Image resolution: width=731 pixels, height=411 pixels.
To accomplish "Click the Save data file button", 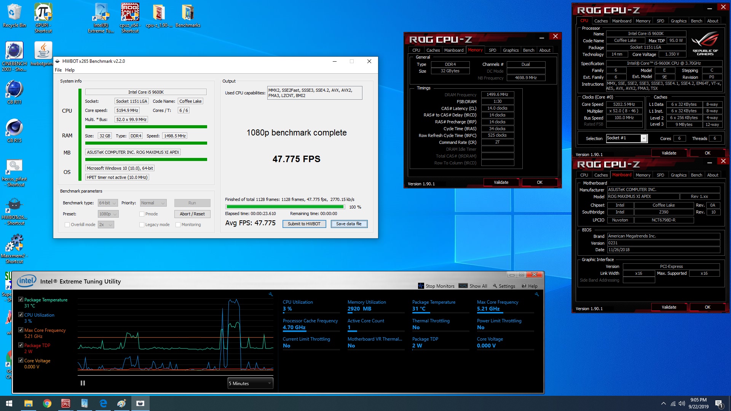I will (349, 224).
